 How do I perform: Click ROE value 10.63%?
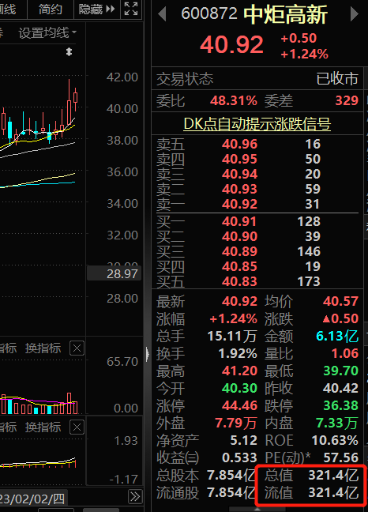[335, 440]
